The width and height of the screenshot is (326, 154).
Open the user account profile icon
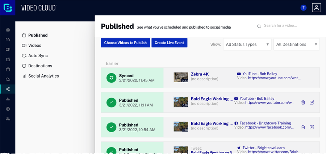[317, 8]
